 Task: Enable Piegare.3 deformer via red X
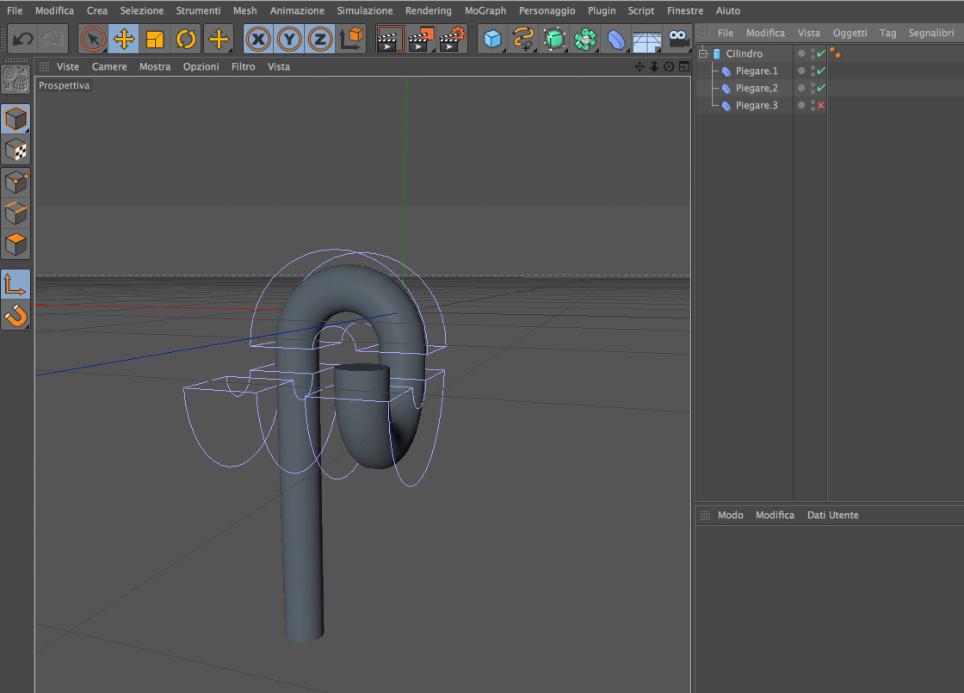pyautogui.click(x=821, y=105)
